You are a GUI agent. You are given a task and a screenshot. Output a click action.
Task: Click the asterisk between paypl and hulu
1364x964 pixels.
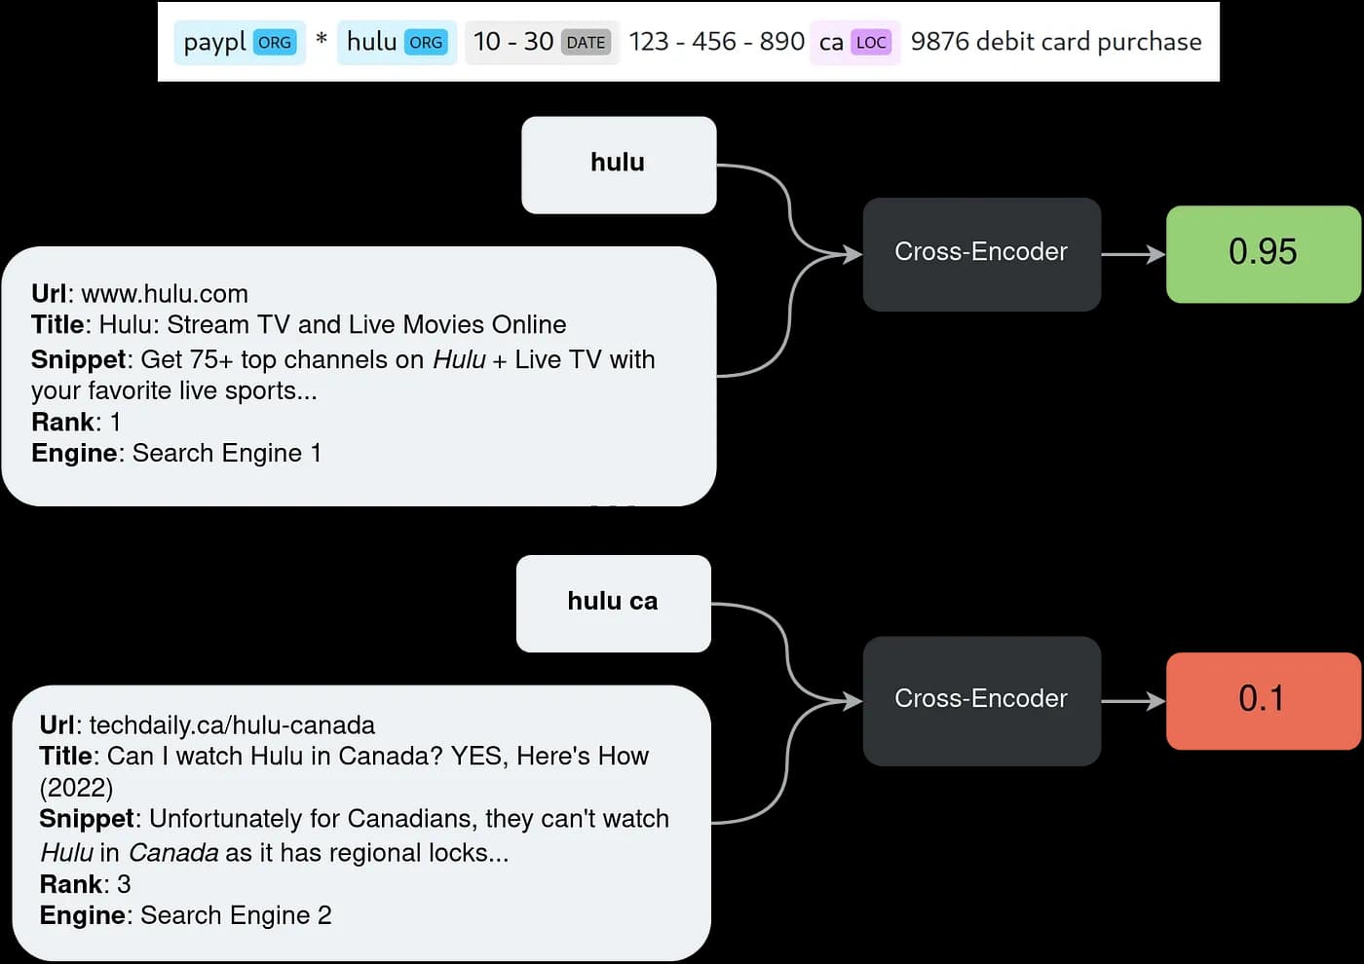tap(322, 41)
